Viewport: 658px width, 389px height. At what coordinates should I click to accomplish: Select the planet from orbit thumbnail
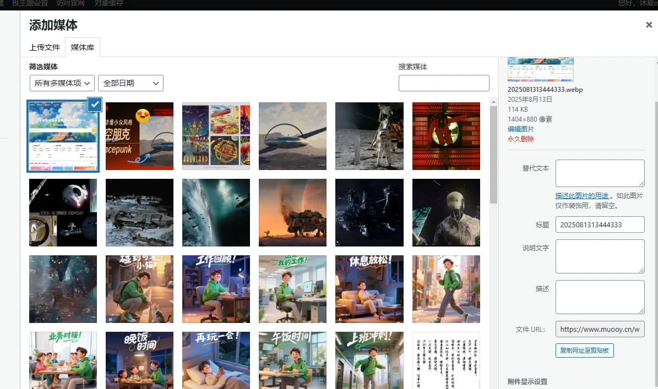pyautogui.click(x=216, y=212)
